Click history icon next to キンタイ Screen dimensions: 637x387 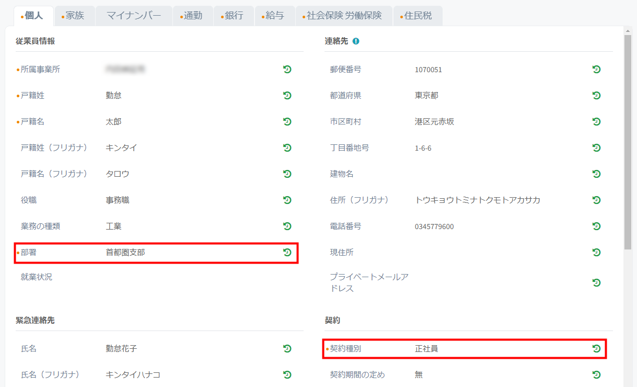pyautogui.click(x=287, y=147)
